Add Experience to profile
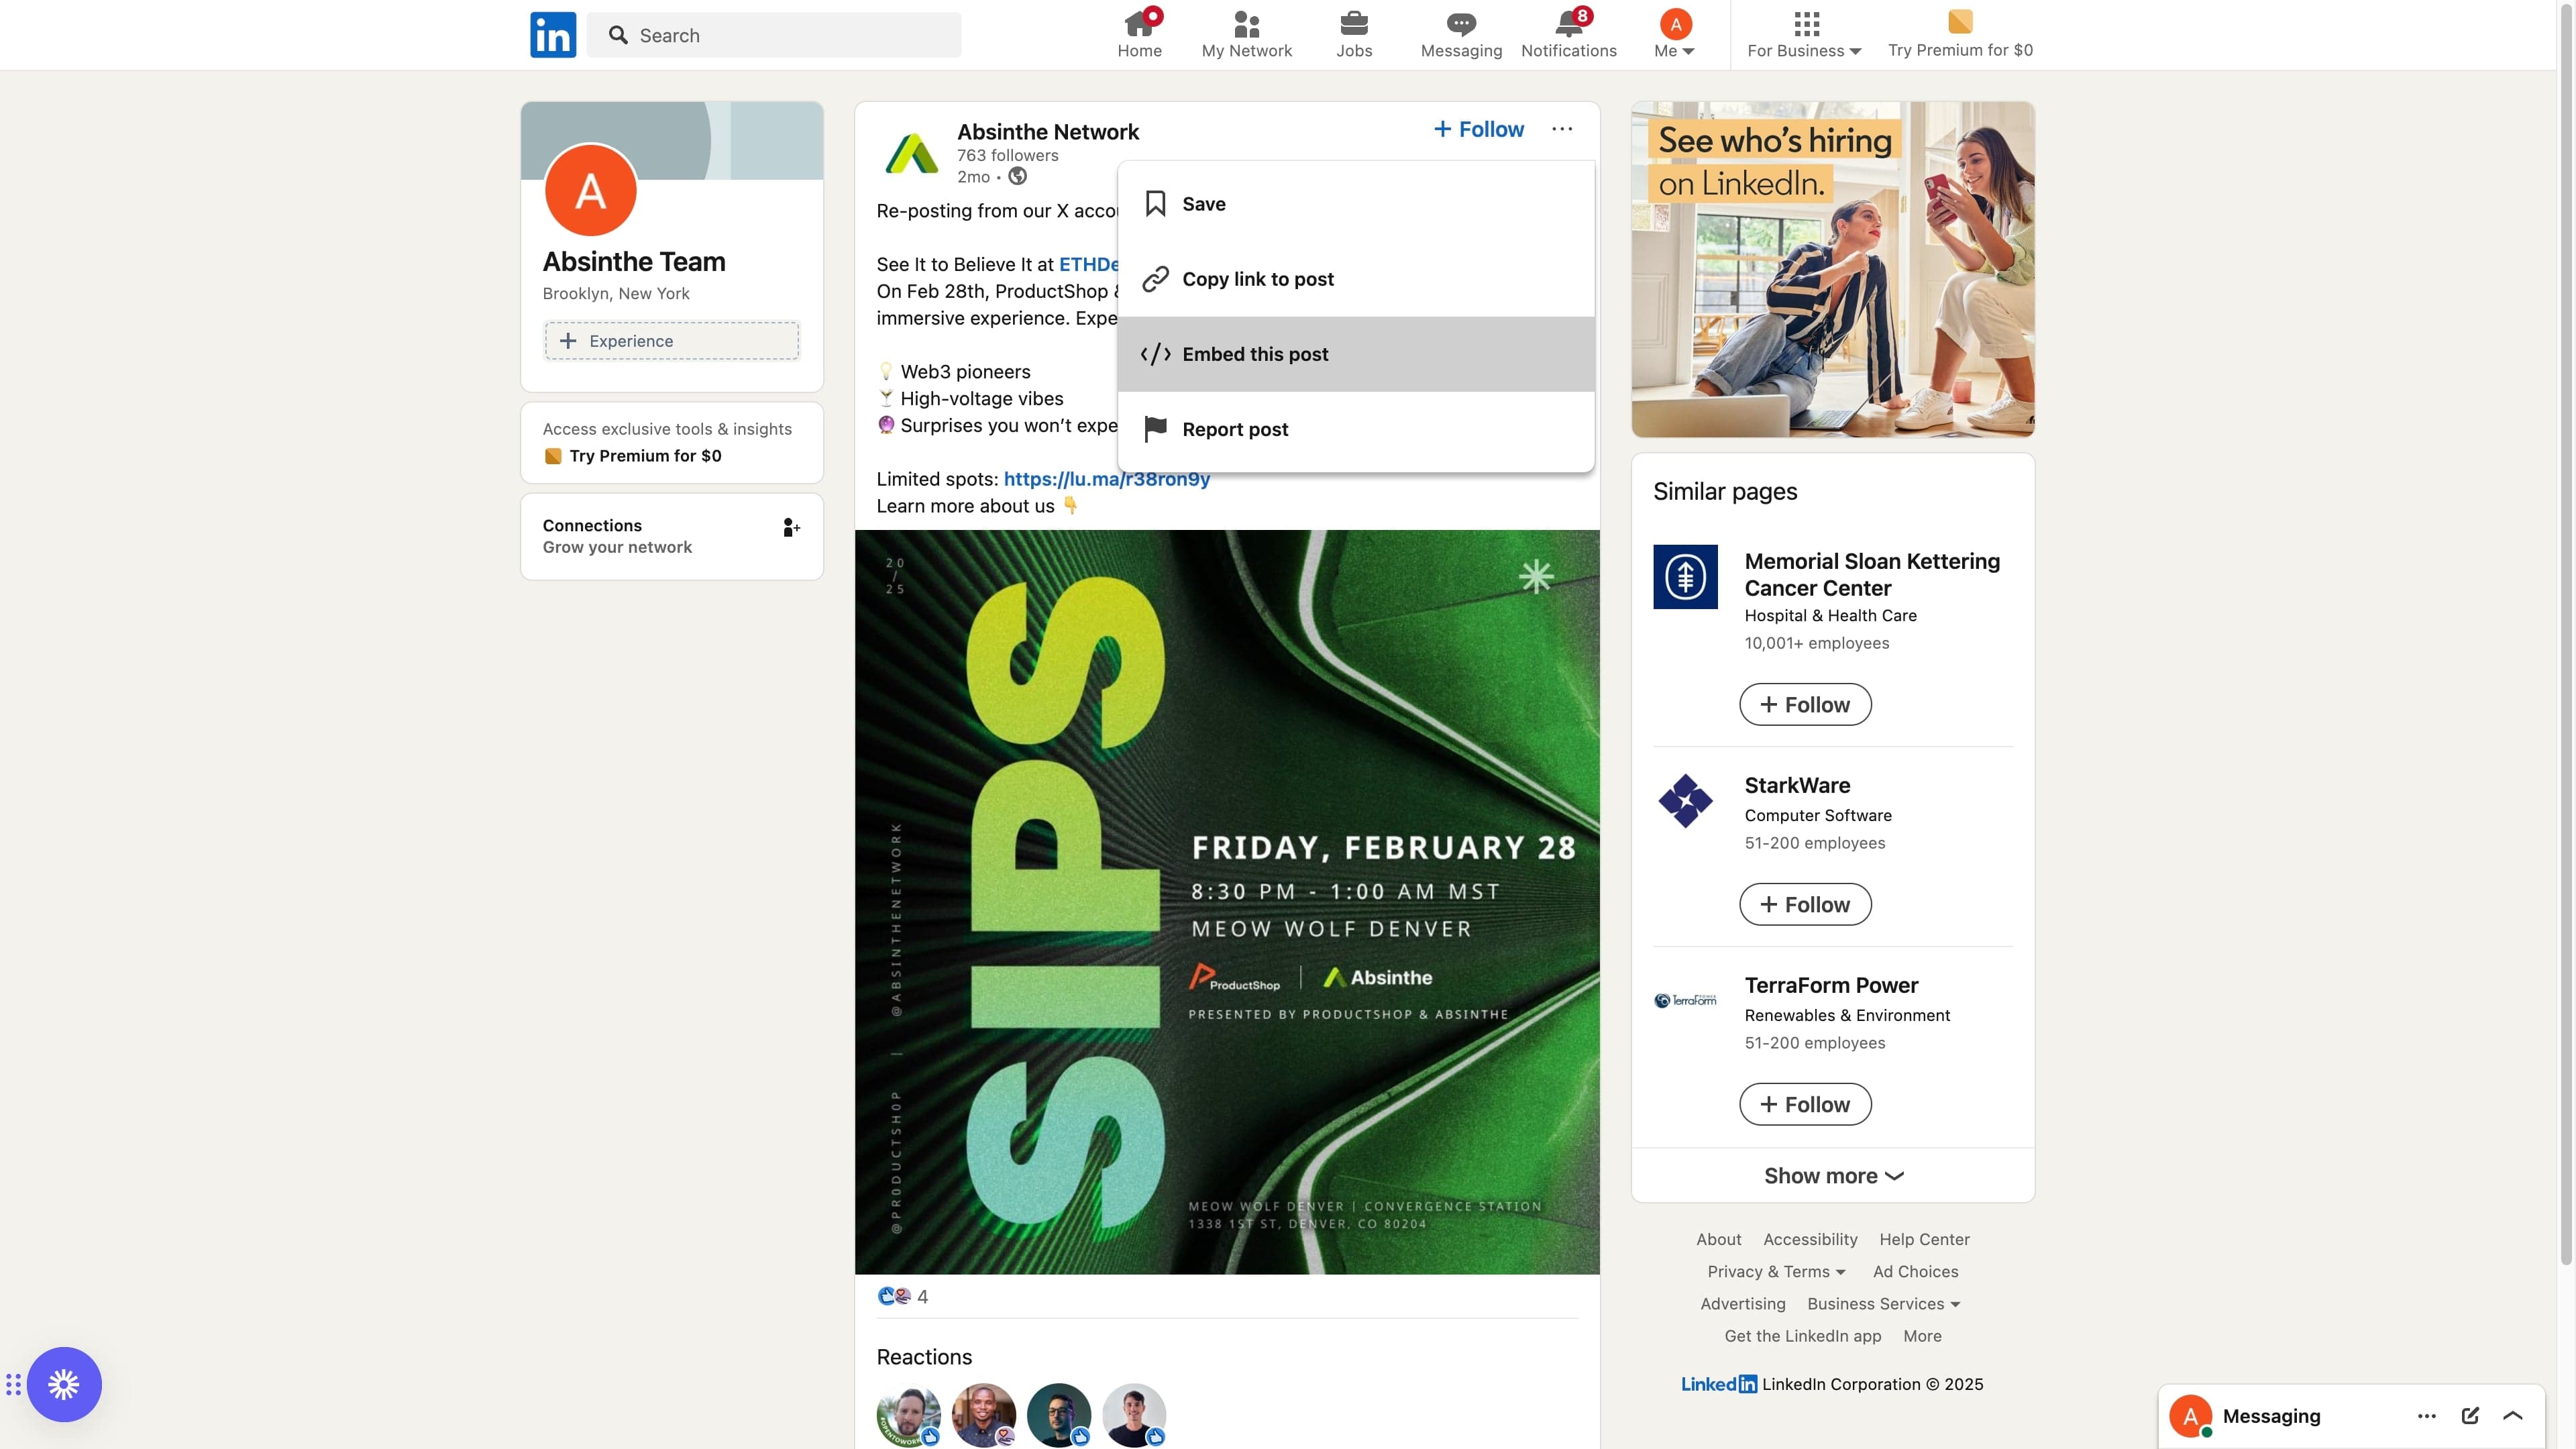 coord(672,341)
